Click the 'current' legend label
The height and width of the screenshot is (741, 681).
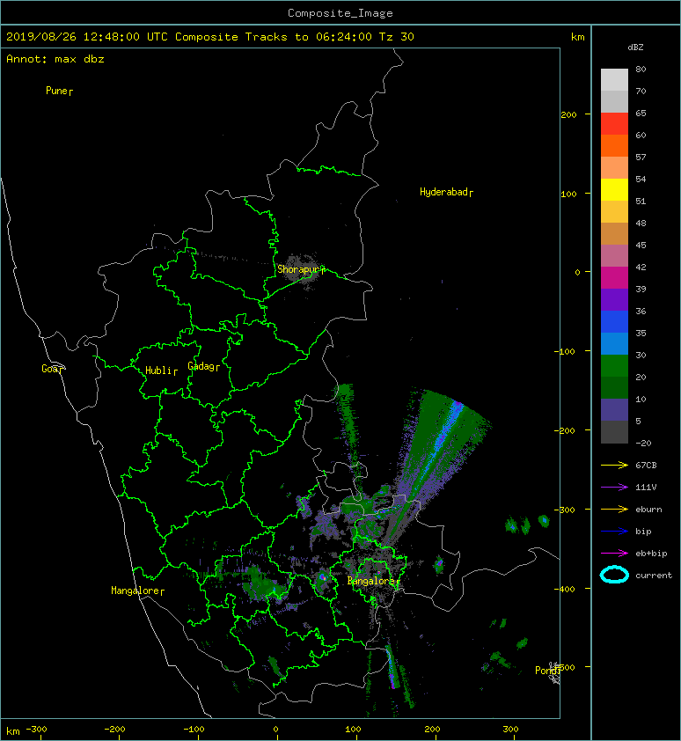click(x=654, y=576)
